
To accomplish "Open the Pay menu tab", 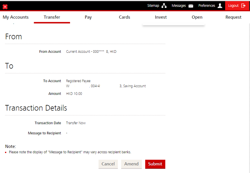I will (88, 17).
